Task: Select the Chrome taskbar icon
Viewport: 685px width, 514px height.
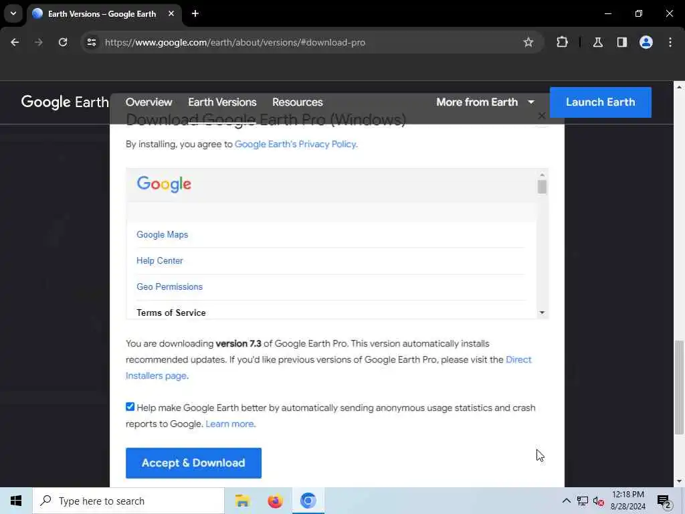Action: point(308,501)
